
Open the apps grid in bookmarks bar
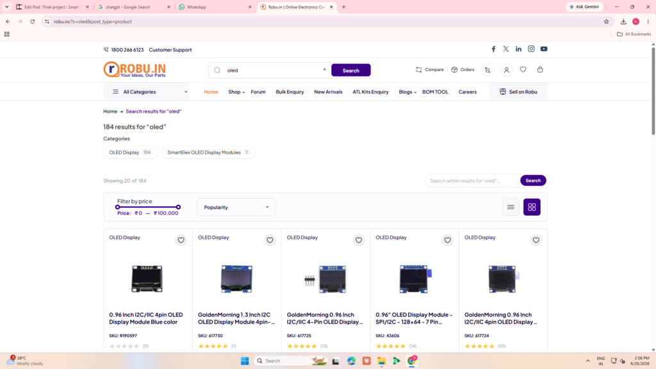click(x=6, y=35)
